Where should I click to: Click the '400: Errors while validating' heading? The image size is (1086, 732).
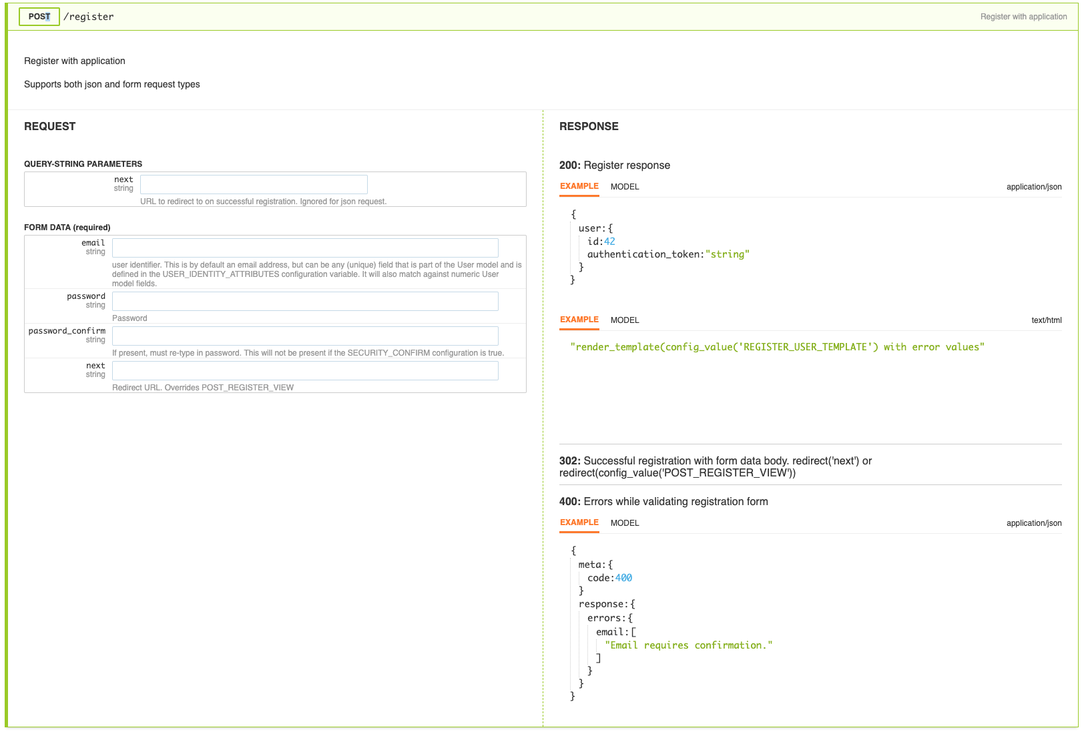click(664, 501)
